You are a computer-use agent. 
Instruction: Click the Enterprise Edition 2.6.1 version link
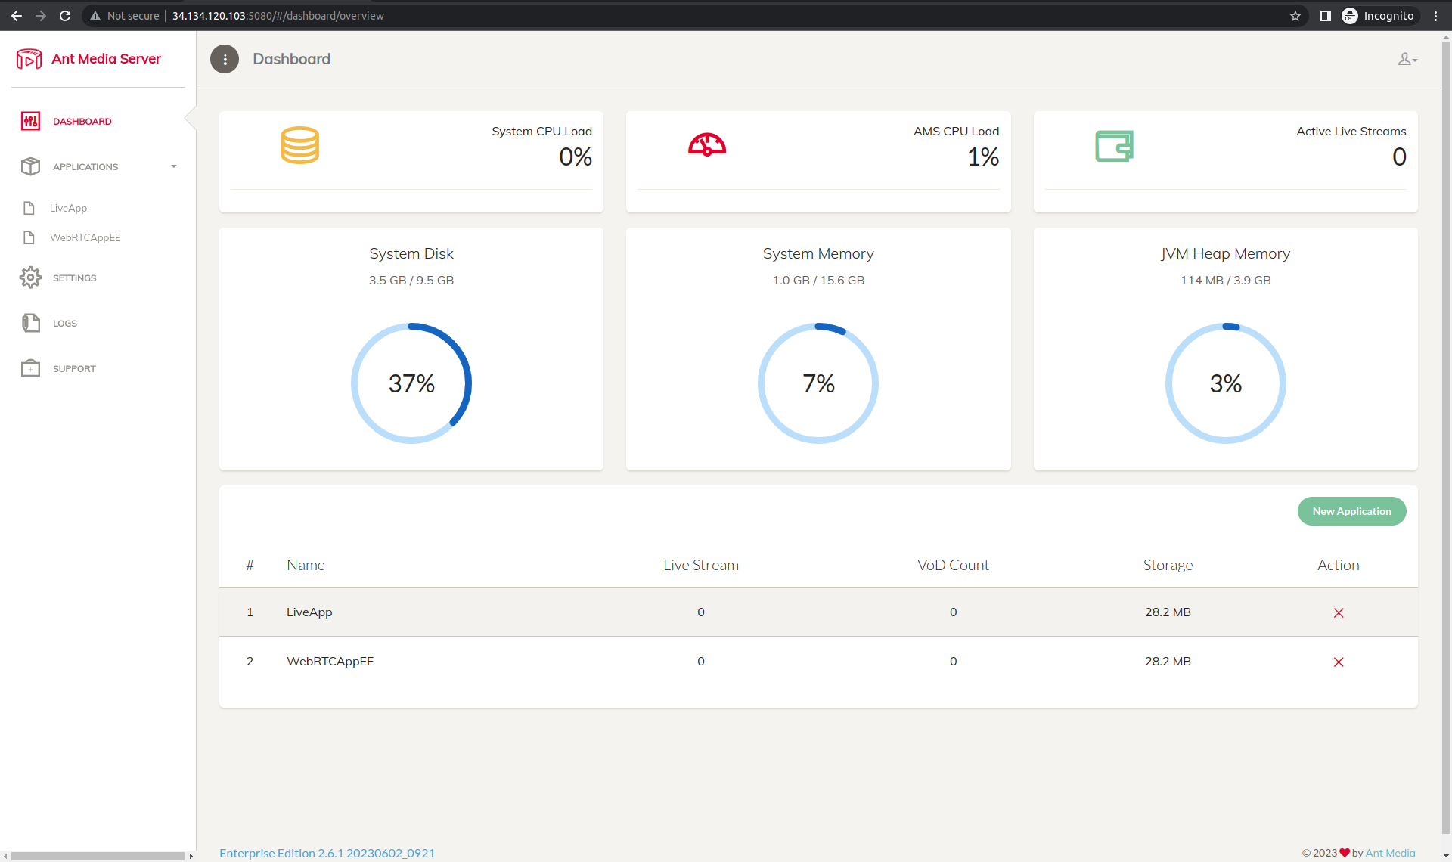coord(327,853)
